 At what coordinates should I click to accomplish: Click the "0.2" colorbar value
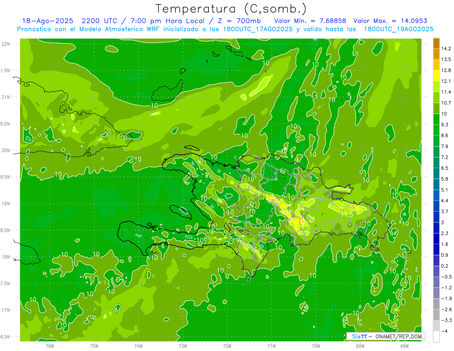[x=445, y=266]
